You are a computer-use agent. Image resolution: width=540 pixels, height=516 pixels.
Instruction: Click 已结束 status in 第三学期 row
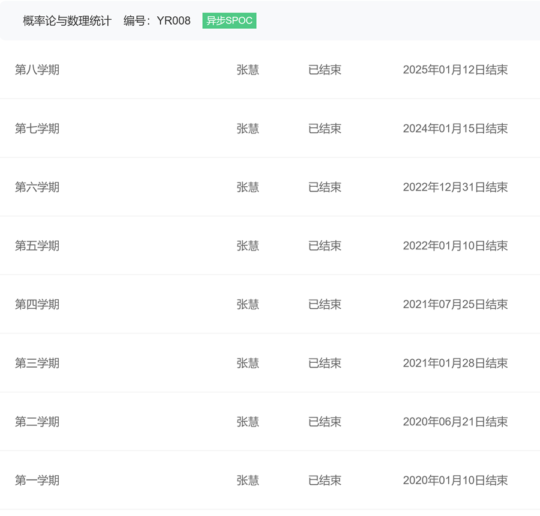325,363
